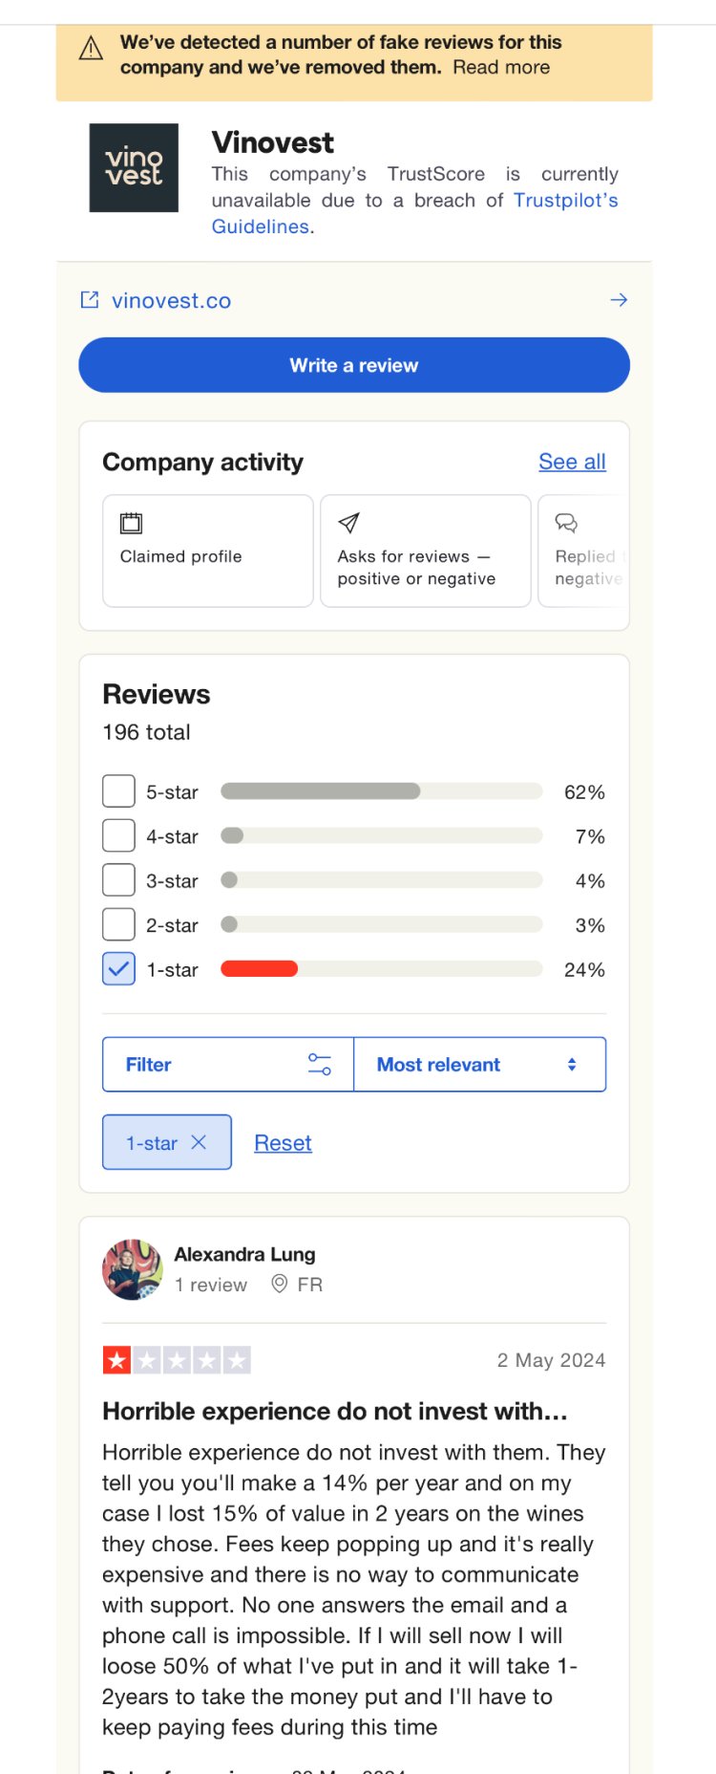Open the Most relevant sort dropdown
Image resolution: width=716 pixels, height=1774 pixels.
[479, 1064]
